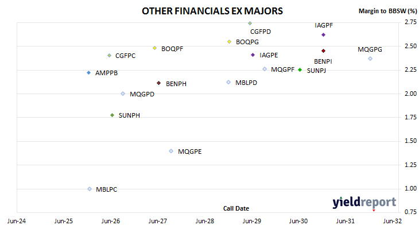Select the dark red BENPI data point
The image size is (419, 229).
pyautogui.click(x=323, y=51)
